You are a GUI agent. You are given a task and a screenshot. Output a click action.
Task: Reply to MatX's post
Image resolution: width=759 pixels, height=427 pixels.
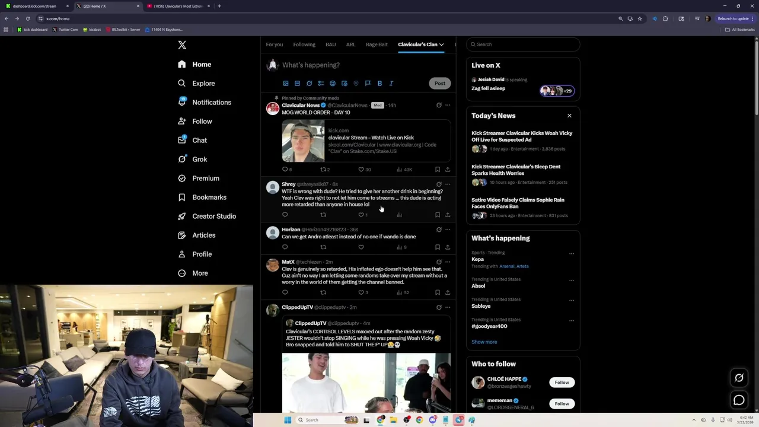coord(285,292)
